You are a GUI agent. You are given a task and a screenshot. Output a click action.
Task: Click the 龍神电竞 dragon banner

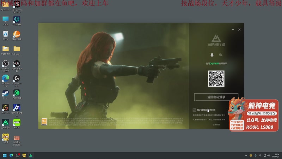coord(253,114)
